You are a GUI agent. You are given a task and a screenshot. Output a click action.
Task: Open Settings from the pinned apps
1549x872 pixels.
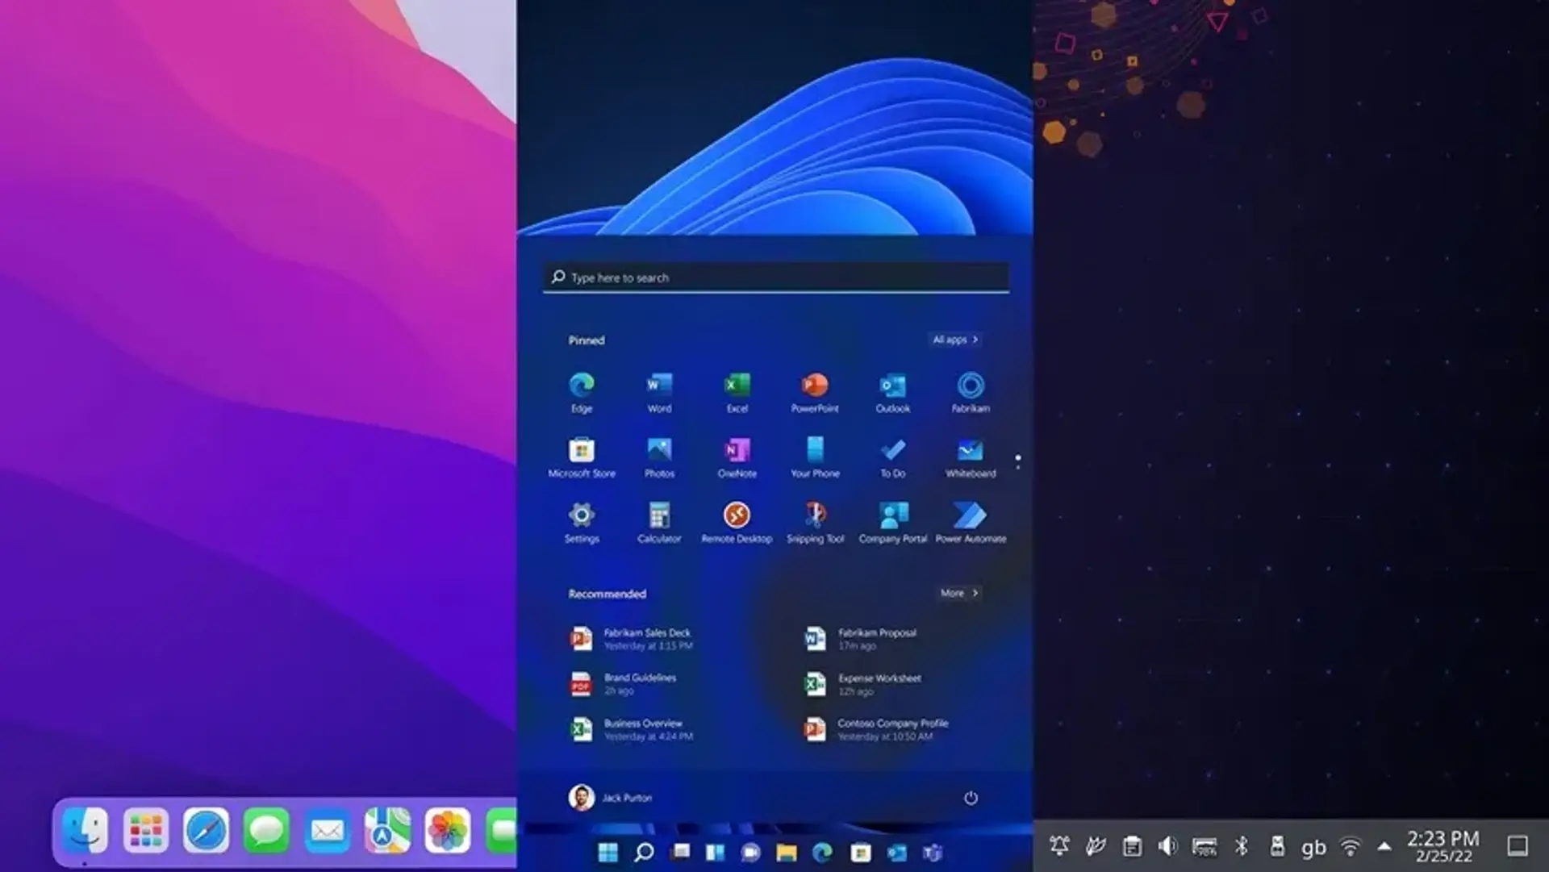(x=581, y=523)
